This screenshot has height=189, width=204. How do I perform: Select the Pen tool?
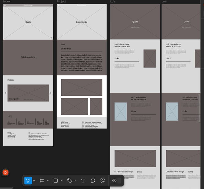pos(70,180)
